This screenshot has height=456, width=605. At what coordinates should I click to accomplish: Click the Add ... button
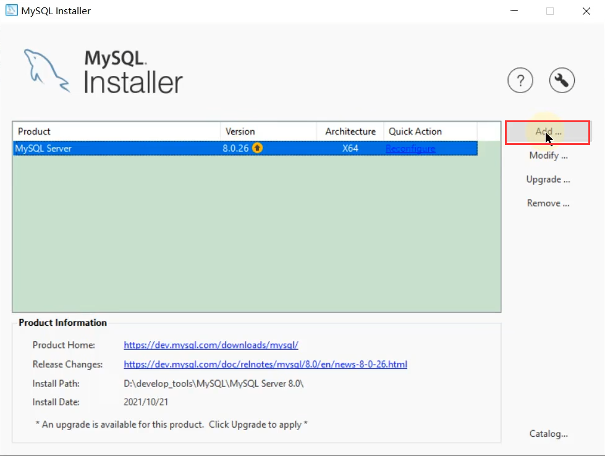point(548,132)
